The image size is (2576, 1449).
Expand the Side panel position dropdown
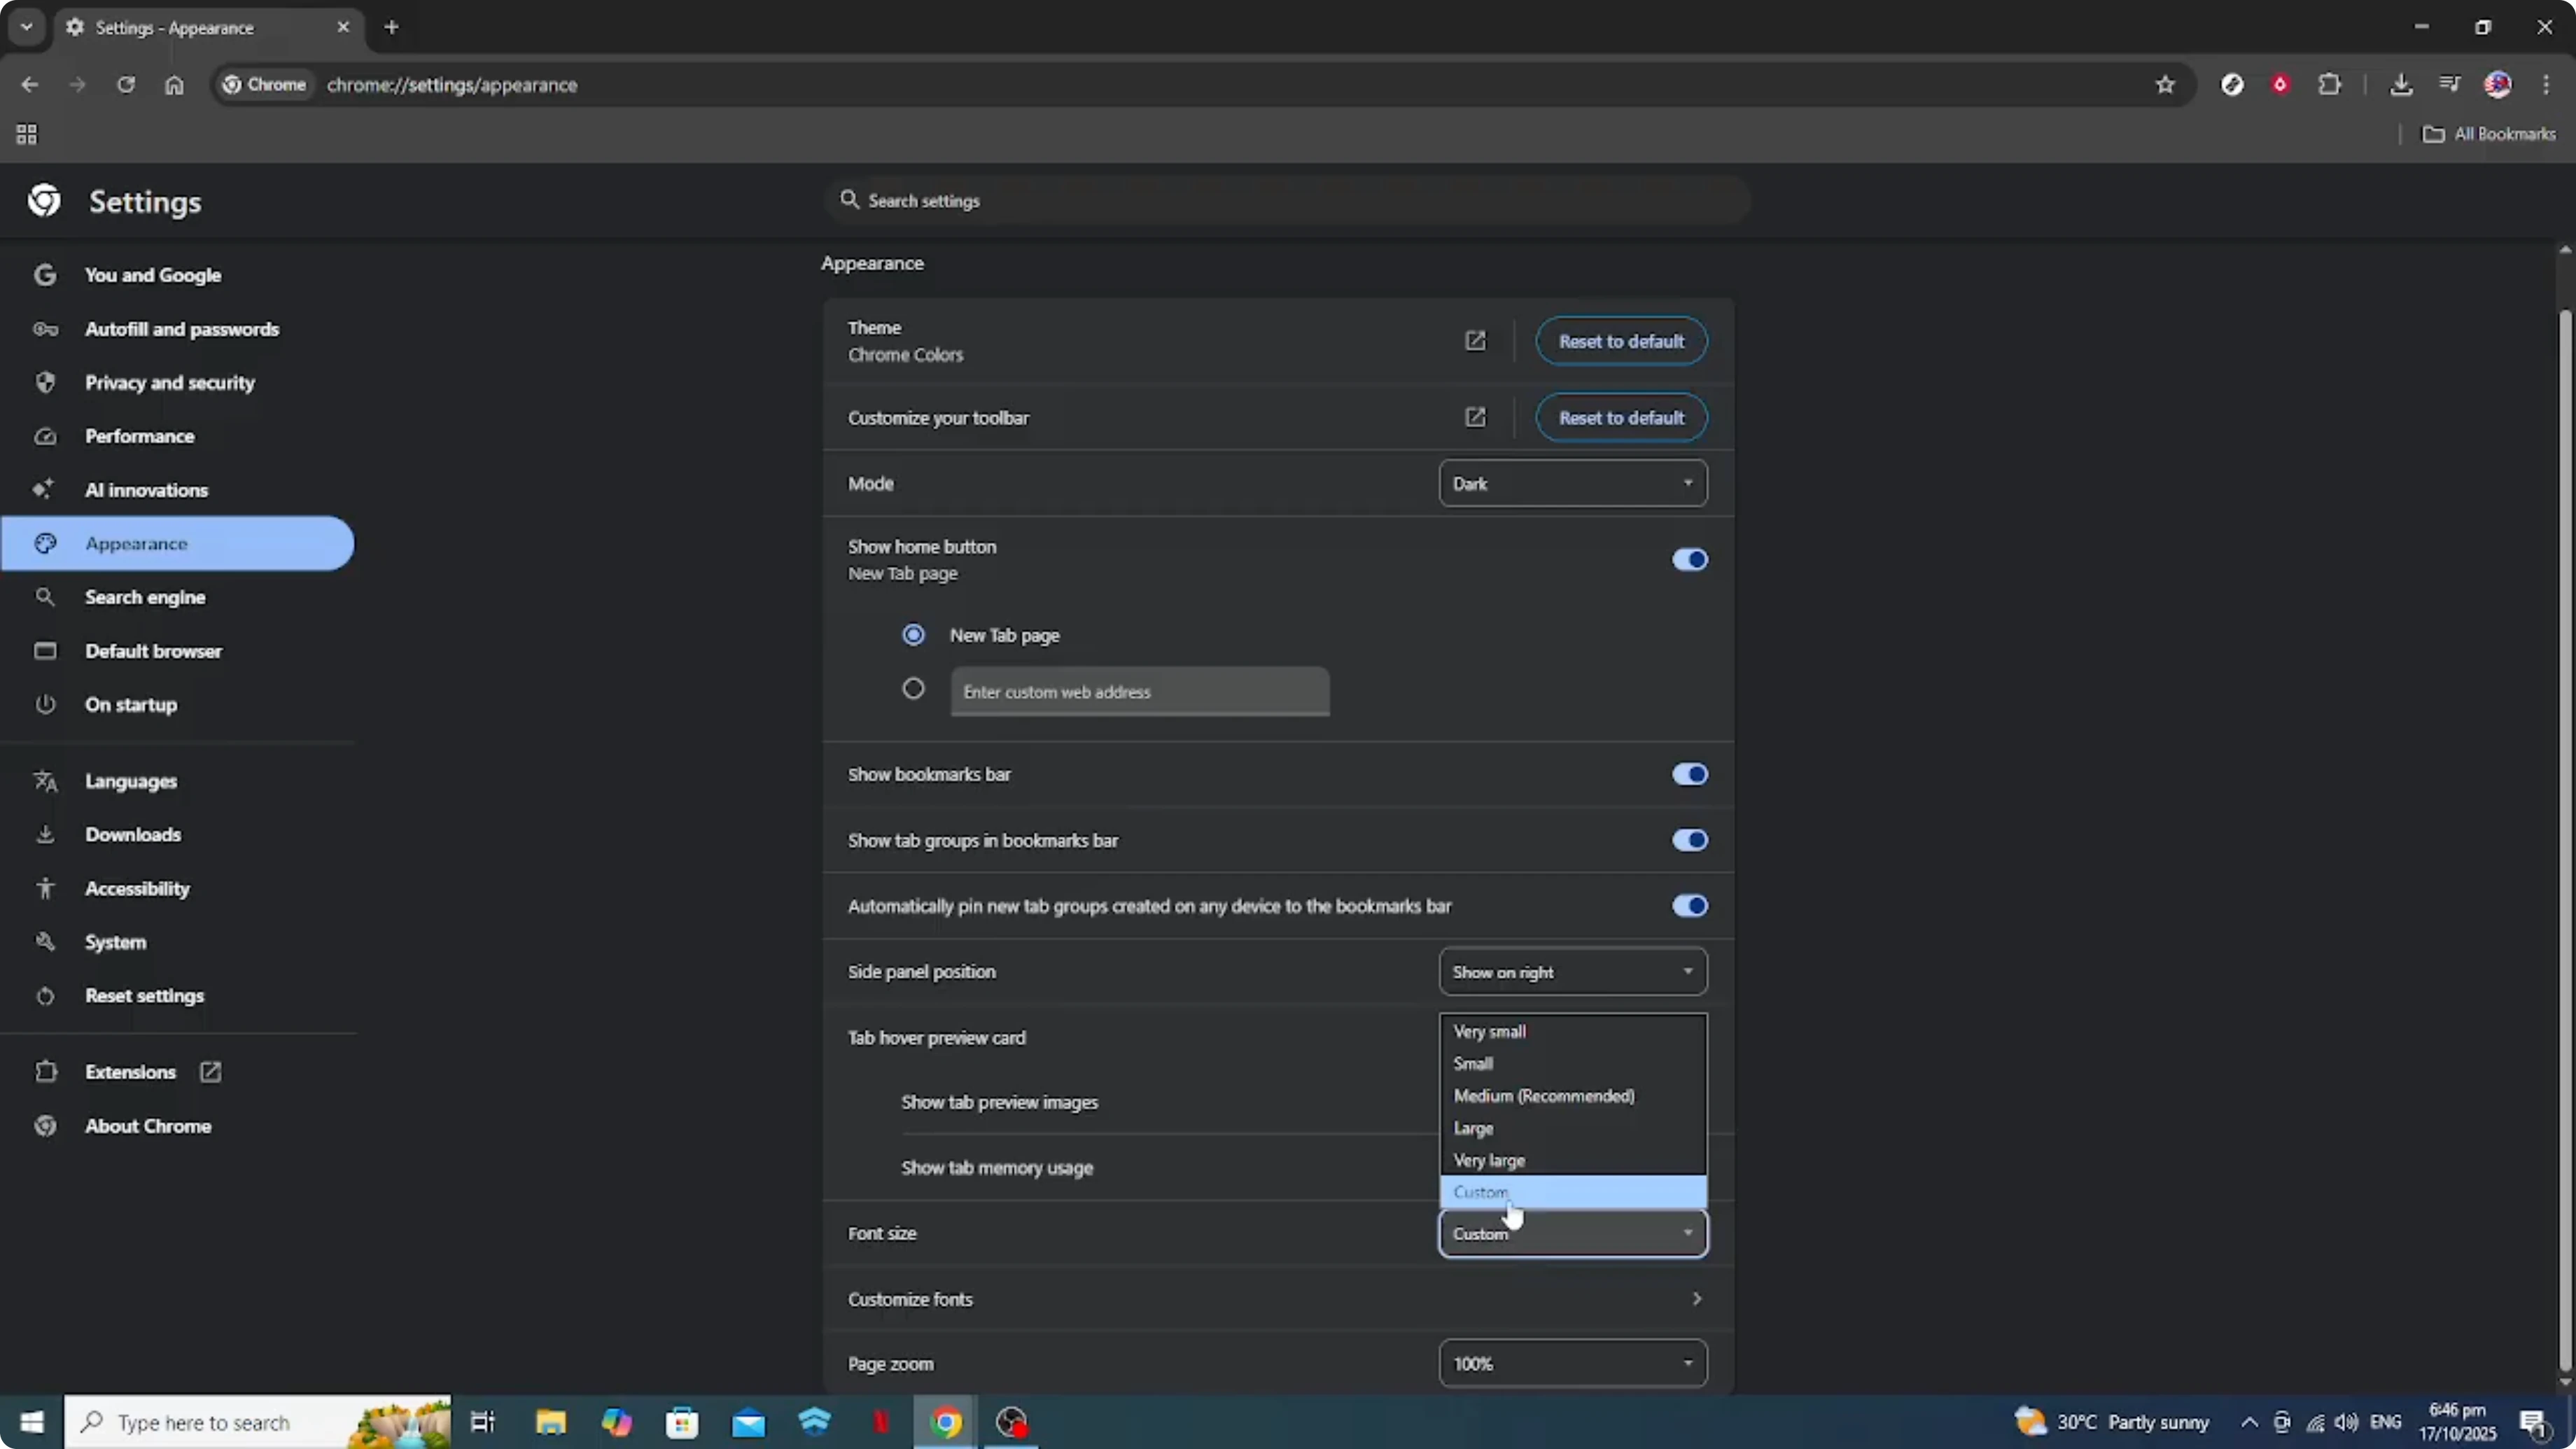point(1572,972)
